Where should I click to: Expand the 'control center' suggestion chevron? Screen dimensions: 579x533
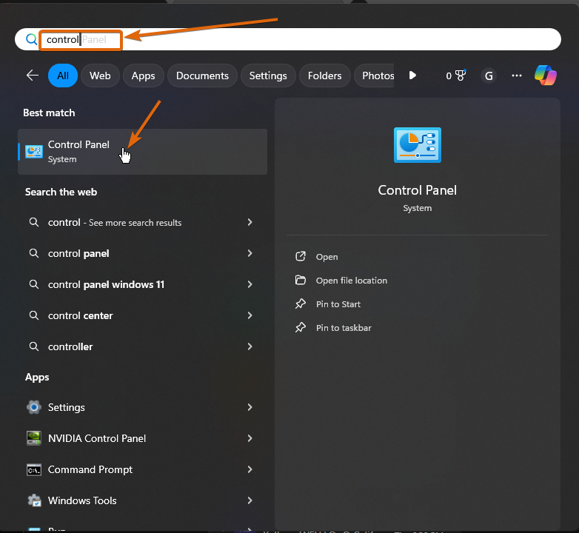coord(250,315)
